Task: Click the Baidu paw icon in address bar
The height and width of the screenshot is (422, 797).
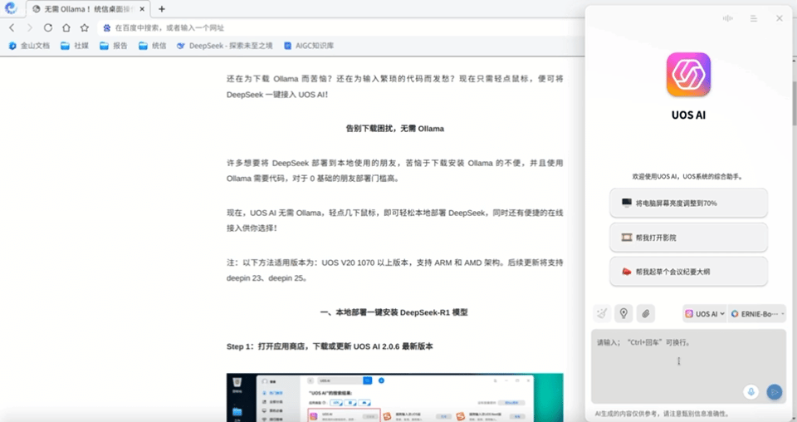Action: [x=107, y=28]
